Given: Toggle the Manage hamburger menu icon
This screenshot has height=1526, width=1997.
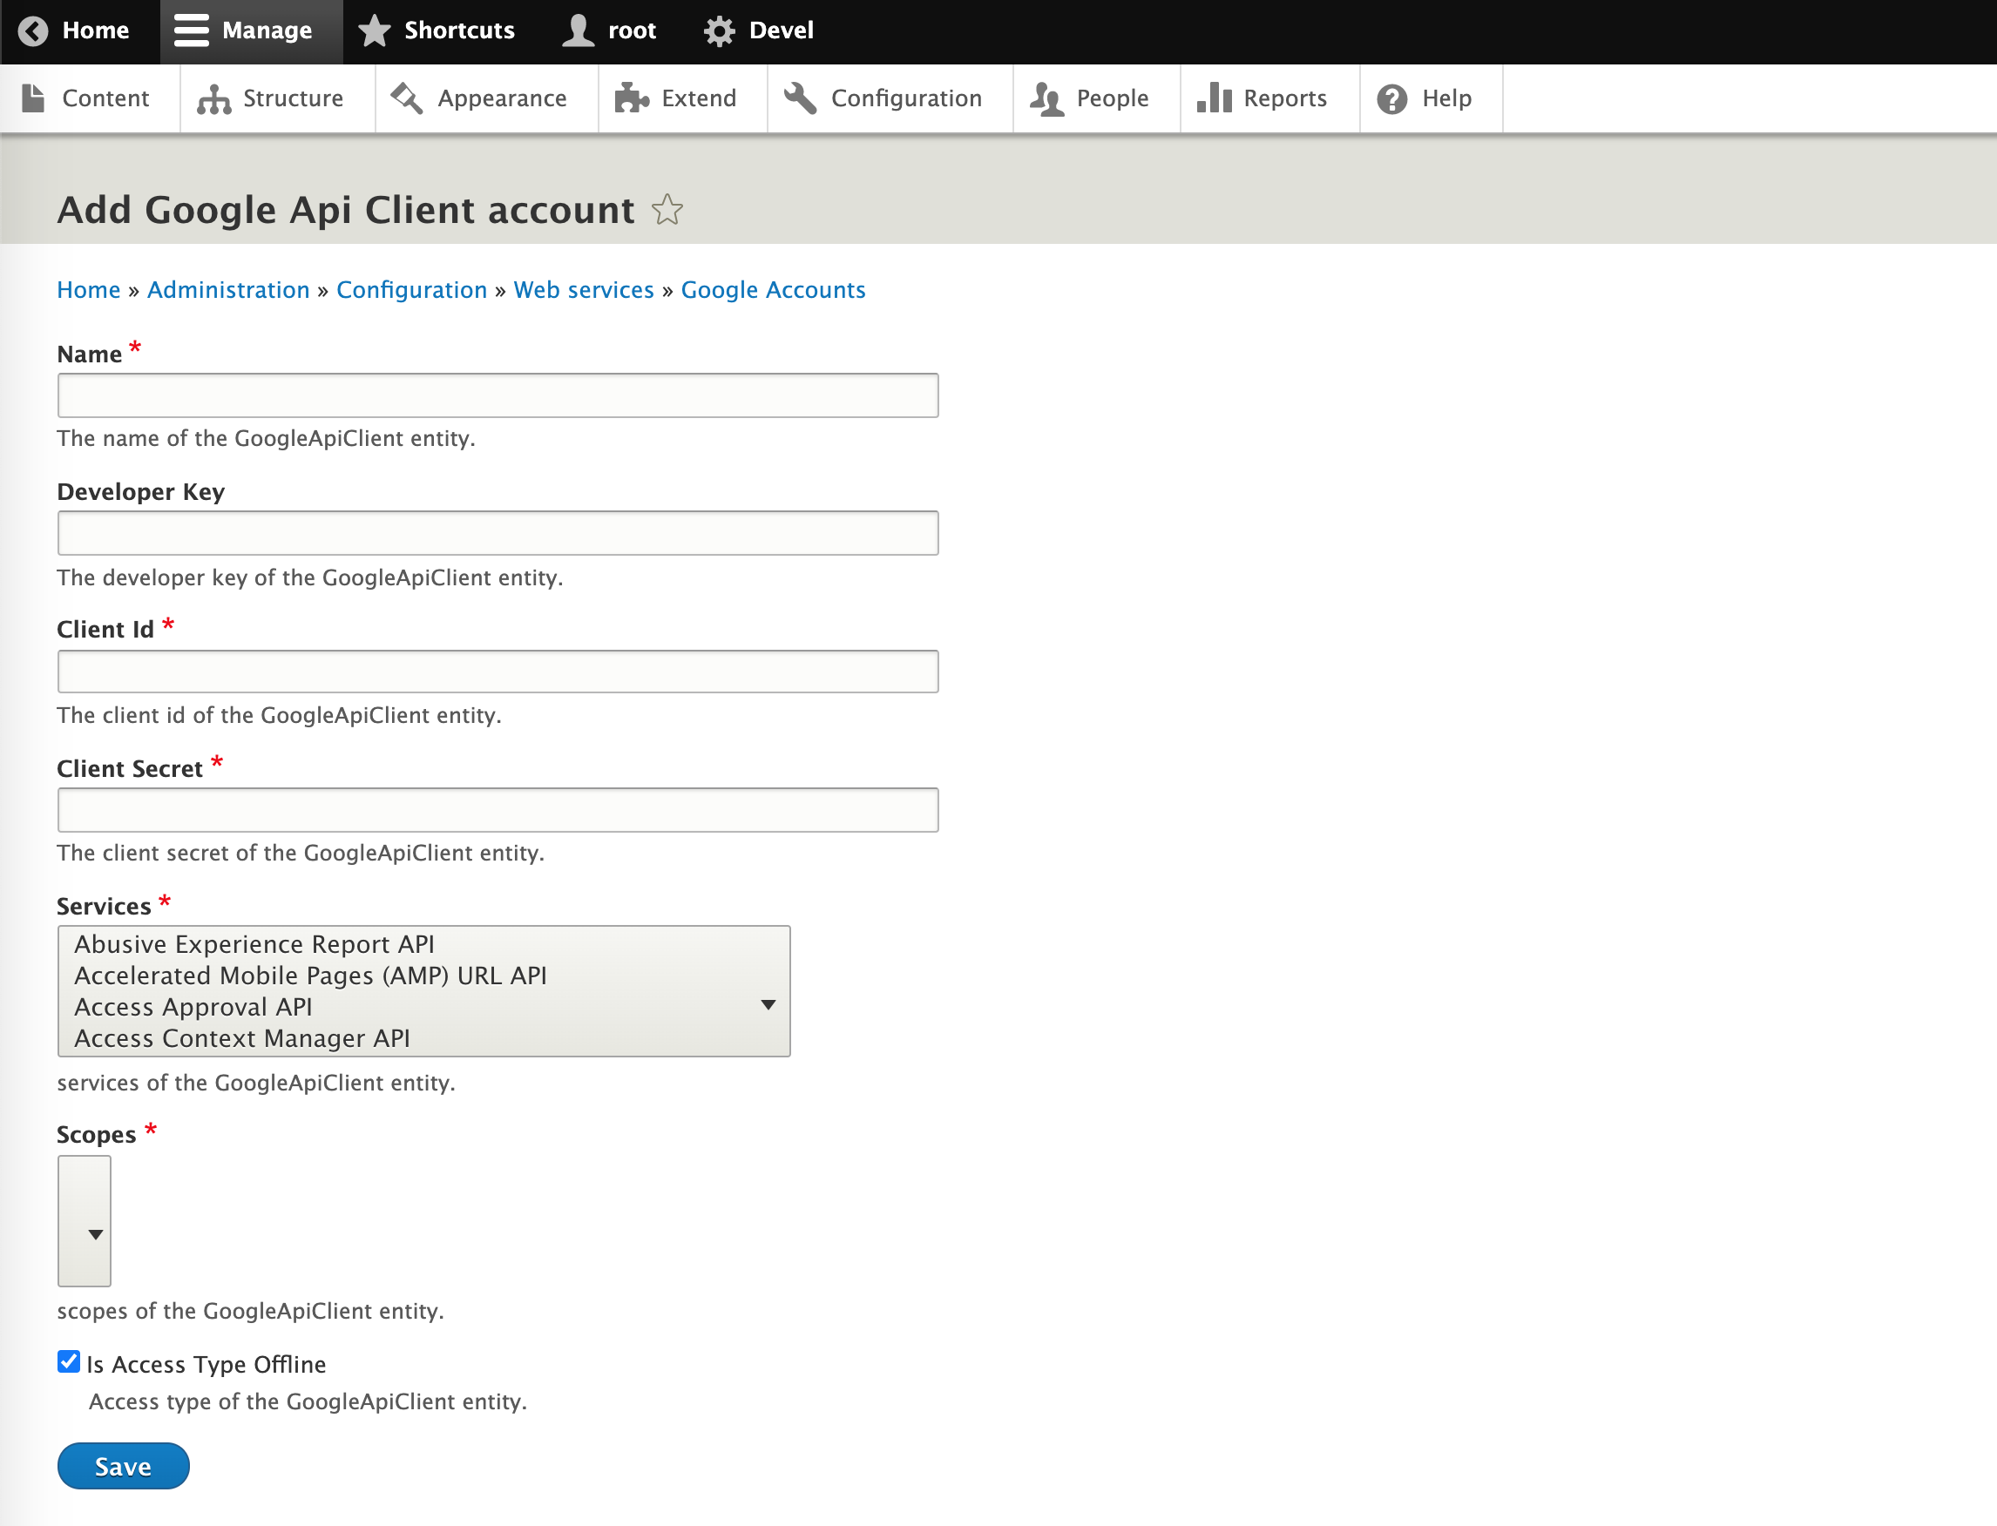Looking at the screenshot, I should pyautogui.click(x=192, y=30).
